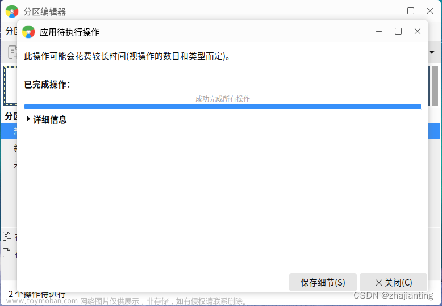Expand the 详细信息 disclosure triangle
Image resolution: width=442 pixels, height=306 pixels.
pyautogui.click(x=28, y=119)
